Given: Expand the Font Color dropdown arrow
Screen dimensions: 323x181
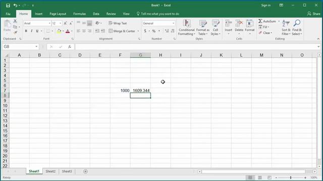Looking at the screenshot, I should click(x=72, y=31).
